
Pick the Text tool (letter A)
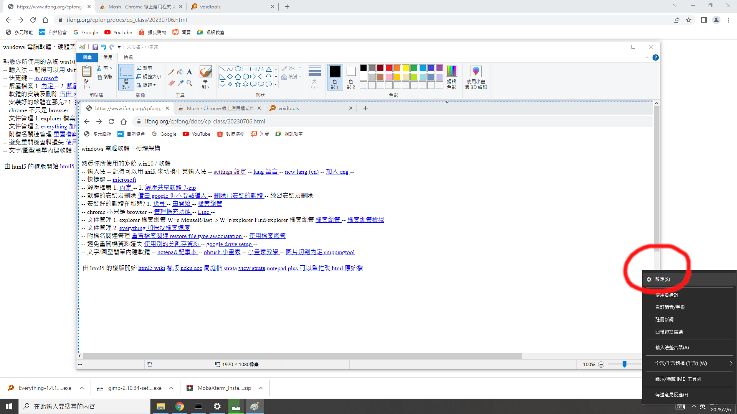[x=189, y=72]
